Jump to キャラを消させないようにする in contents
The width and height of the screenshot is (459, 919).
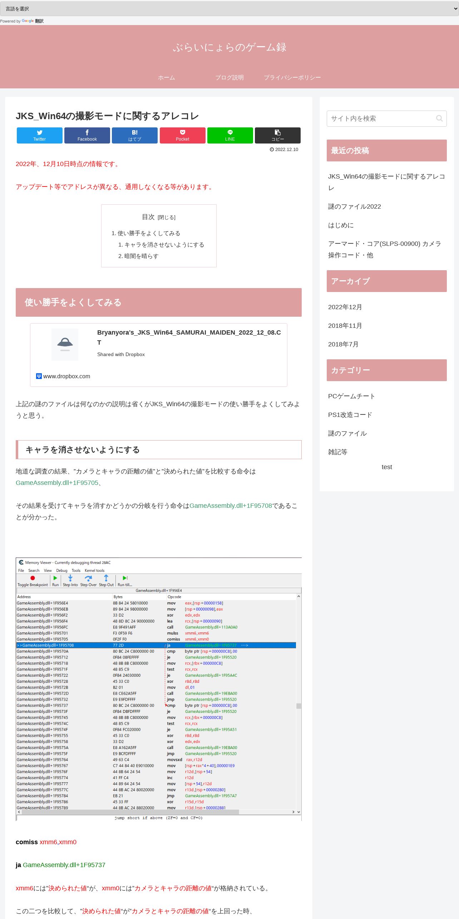coord(164,245)
